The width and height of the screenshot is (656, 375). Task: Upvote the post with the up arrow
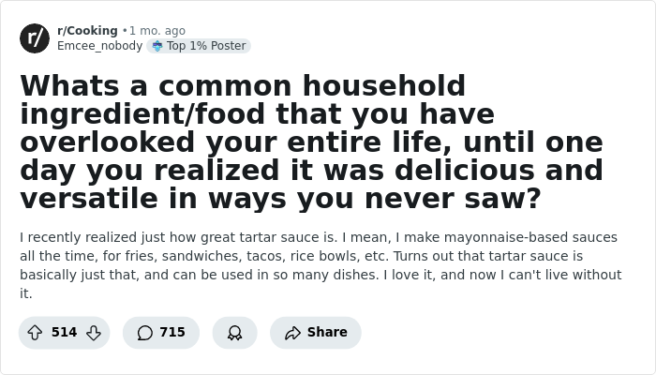[35, 333]
